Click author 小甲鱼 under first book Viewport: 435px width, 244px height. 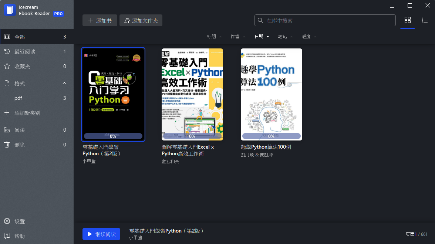[x=89, y=161]
